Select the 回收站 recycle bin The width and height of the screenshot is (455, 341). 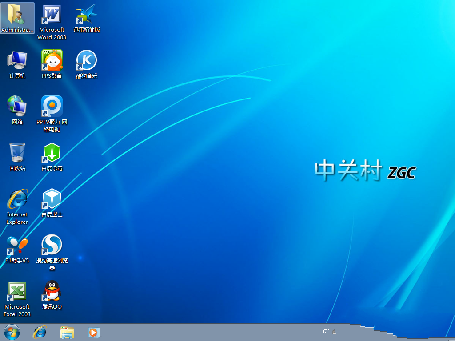[x=17, y=157]
